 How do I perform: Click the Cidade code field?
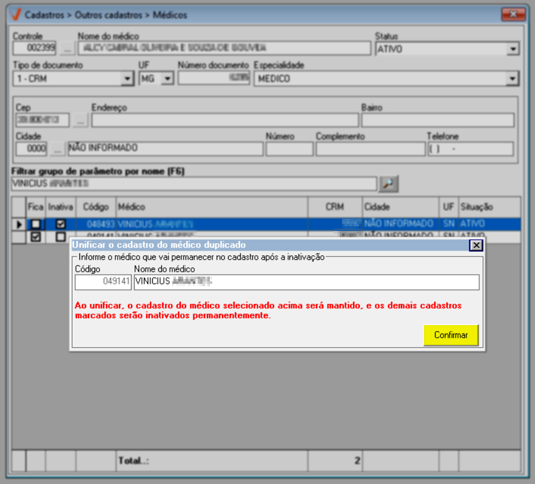click(32, 149)
